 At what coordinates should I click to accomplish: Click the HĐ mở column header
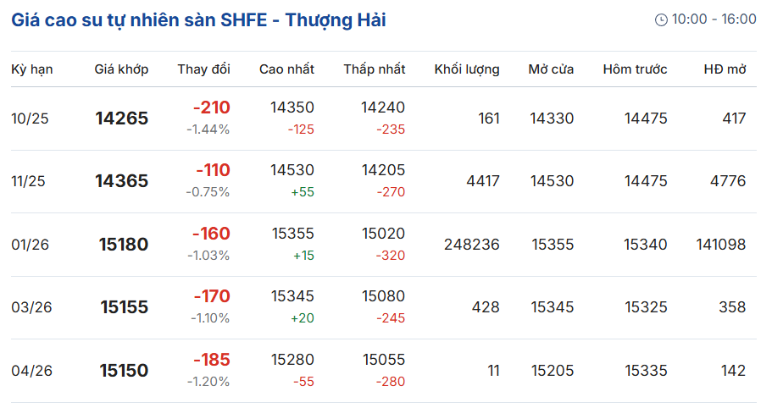click(x=725, y=69)
